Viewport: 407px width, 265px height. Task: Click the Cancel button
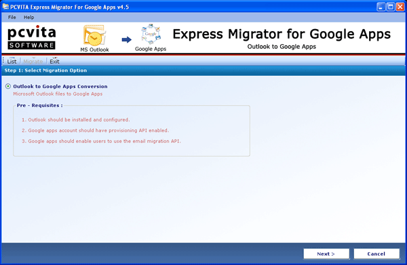(x=376, y=254)
